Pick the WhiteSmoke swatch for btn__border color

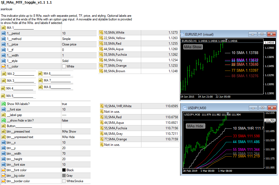(x=64, y=181)
